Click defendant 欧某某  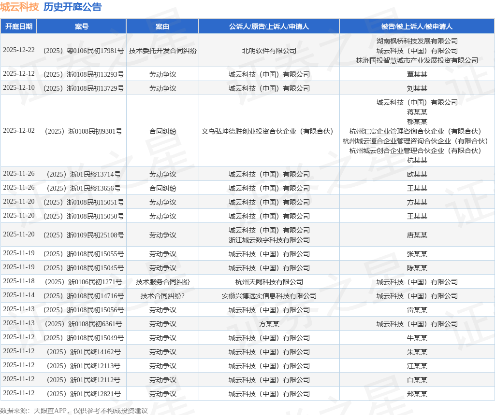click(x=417, y=174)
